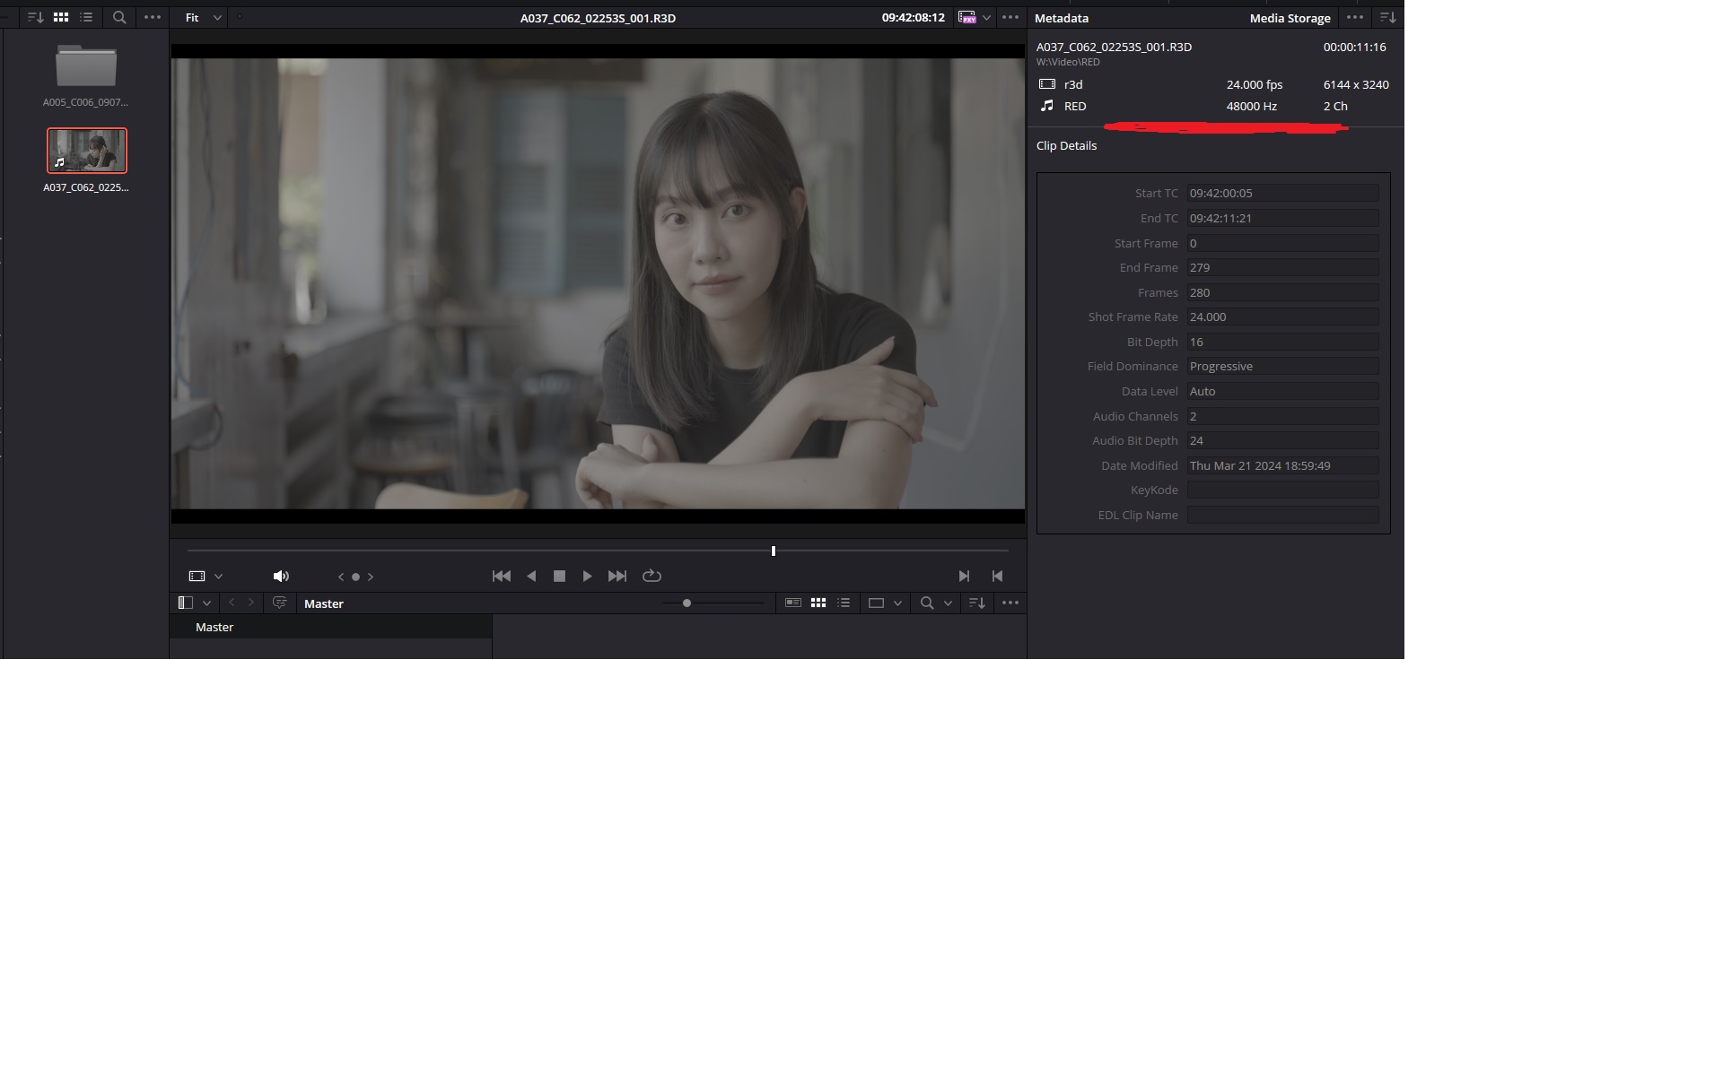
Task: Select the A037_C062 clip thumbnail
Action: [87, 151]
